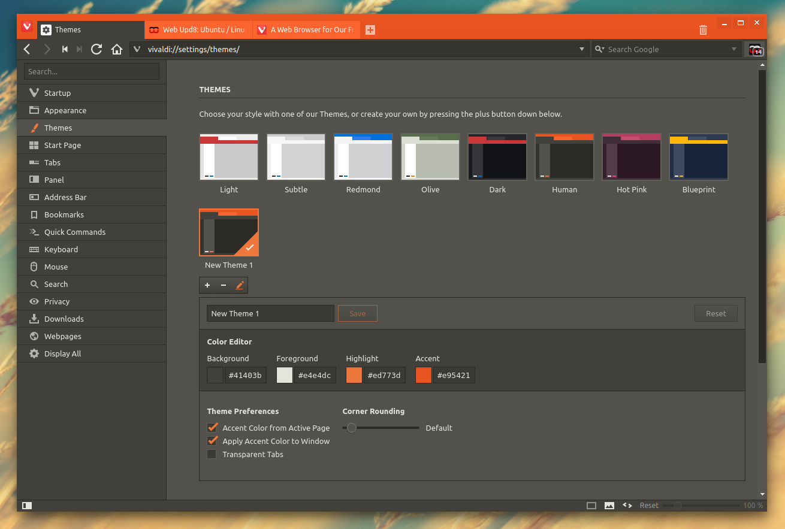Open the closed tabs trash icon
The width and height of the screenshot is (785, 529).
coord(703,30)
